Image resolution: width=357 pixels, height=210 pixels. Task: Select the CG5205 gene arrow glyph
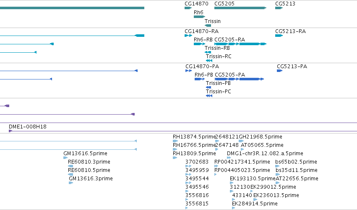240,8
